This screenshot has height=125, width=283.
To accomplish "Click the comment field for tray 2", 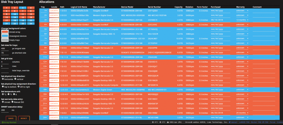I will coord(264,15).
